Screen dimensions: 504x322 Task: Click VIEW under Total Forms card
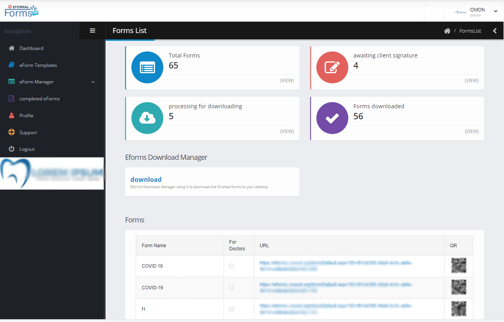click(287, 81)
